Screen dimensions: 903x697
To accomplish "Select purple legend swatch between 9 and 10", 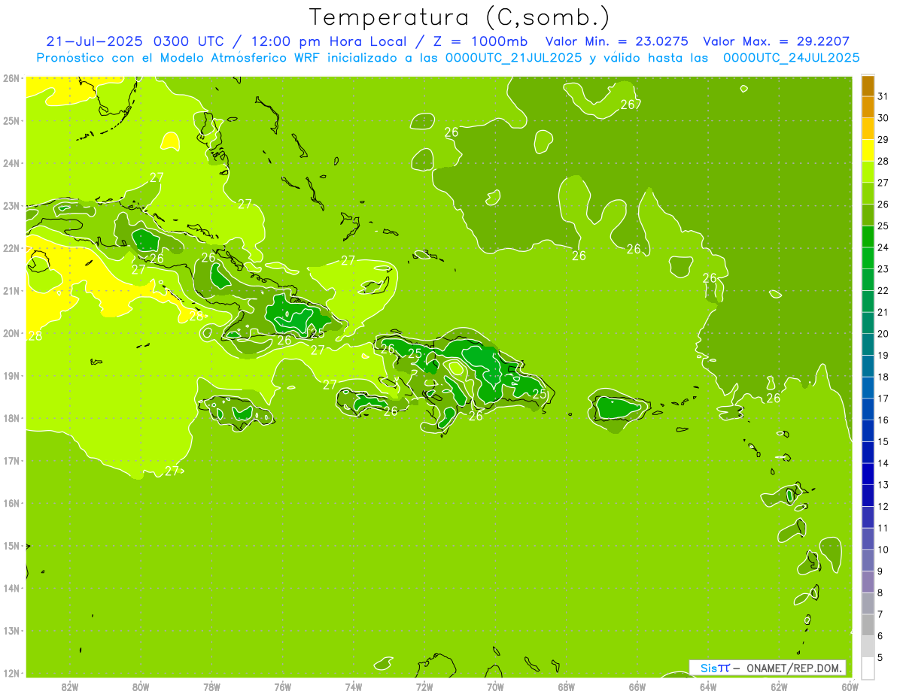I will coord(868,560).
